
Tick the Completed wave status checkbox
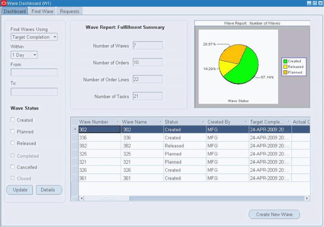[x=13, y=155]
